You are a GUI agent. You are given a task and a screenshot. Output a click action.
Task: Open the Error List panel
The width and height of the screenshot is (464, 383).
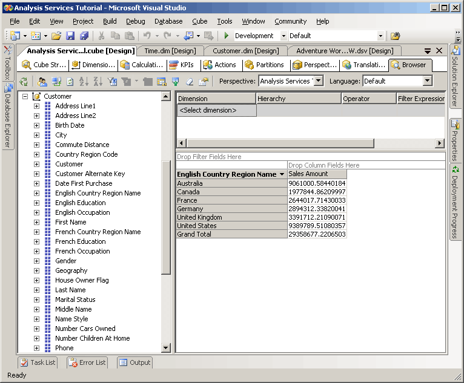pyautogui.click(x=87, y=362)
